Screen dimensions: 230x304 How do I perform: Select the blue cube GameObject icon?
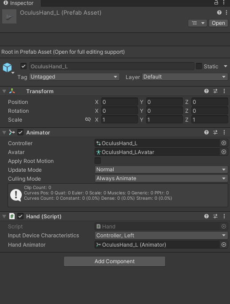click(x=8, y=67)
